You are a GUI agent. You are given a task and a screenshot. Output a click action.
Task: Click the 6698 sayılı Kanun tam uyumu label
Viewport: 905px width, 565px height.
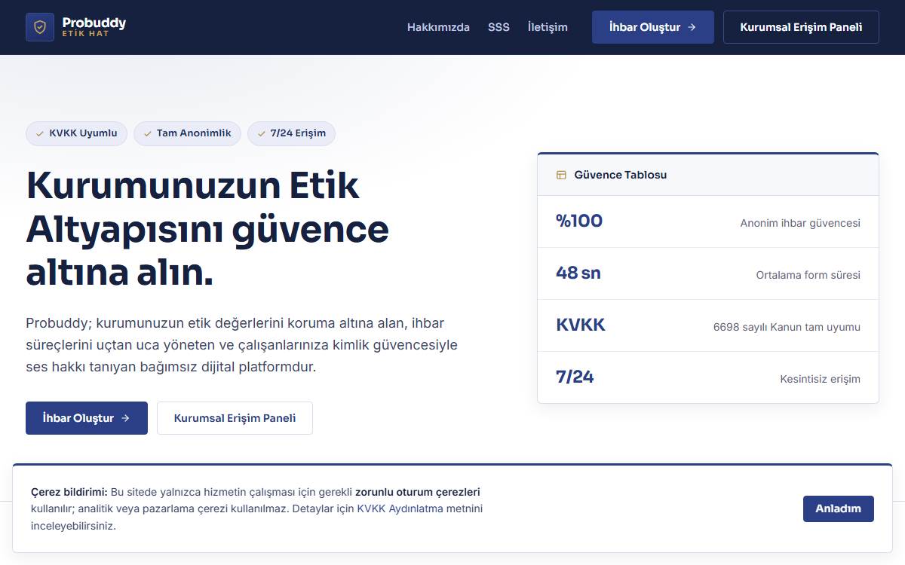(787, 327)
